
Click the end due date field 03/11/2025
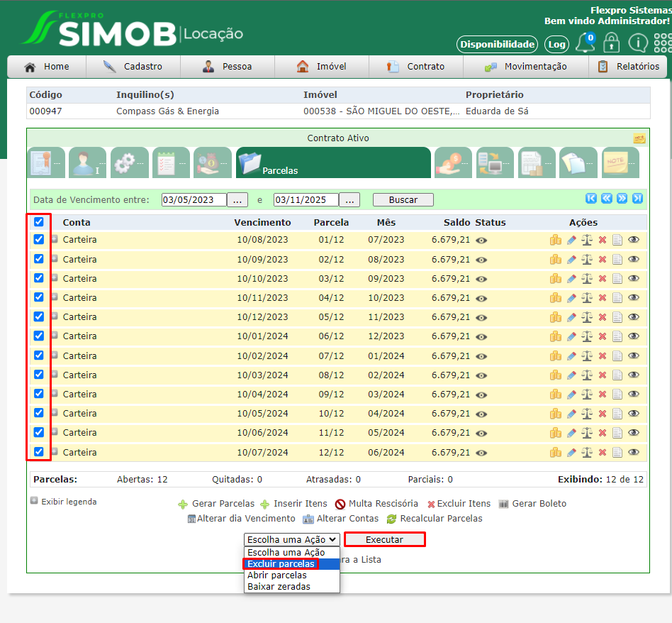(x=306, y=200)
